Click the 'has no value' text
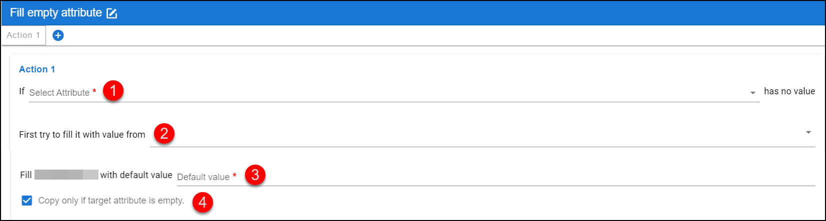The image size is (826, 221). coord(789,91)
